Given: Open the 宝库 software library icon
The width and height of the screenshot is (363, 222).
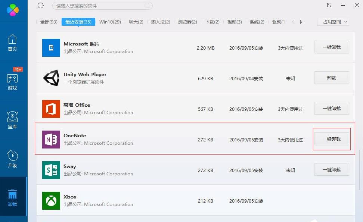Looking at the screenshot, I should click(12, 120).
